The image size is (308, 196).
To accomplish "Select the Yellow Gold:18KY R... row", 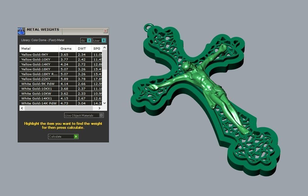I will [x=61, y=74].
